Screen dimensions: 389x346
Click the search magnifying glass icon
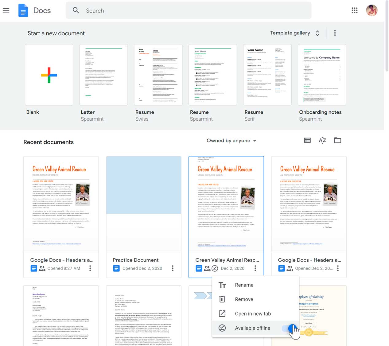click(76, 10)
